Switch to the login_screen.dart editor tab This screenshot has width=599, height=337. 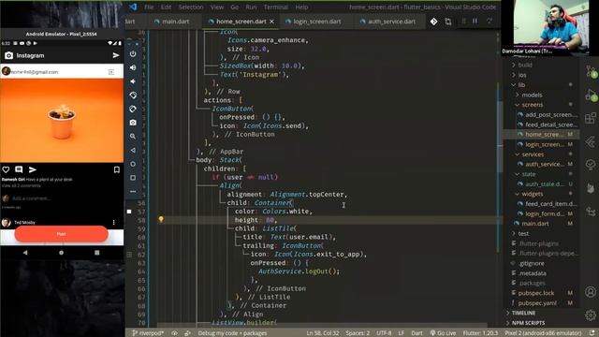tap(316, 22)
